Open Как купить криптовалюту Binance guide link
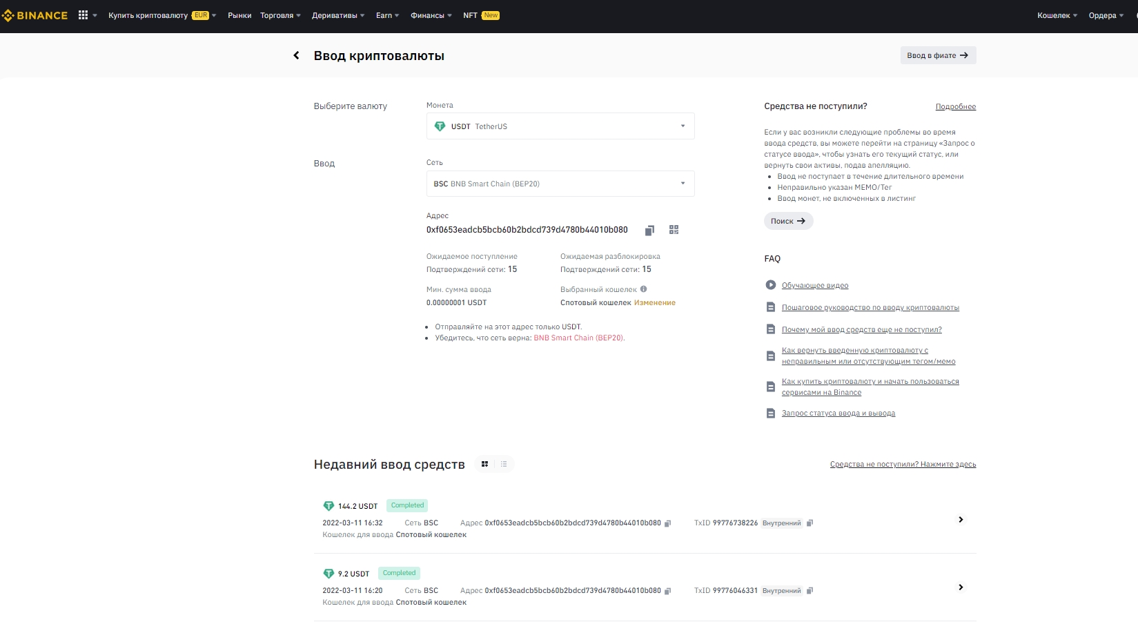The height and width of the screenshot is (622, 1138). click(x=870, y=387)
